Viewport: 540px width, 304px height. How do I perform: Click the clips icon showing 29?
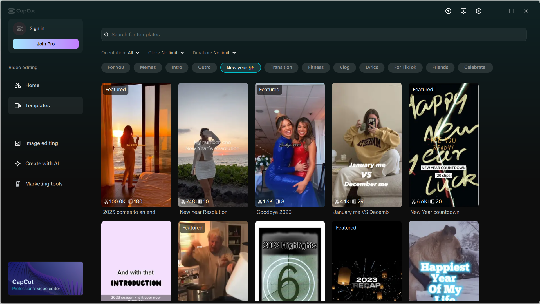[x=354, y=202]
